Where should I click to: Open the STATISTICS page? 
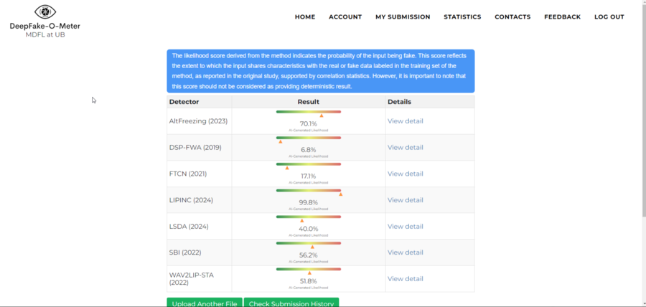(x=462, y=17)
